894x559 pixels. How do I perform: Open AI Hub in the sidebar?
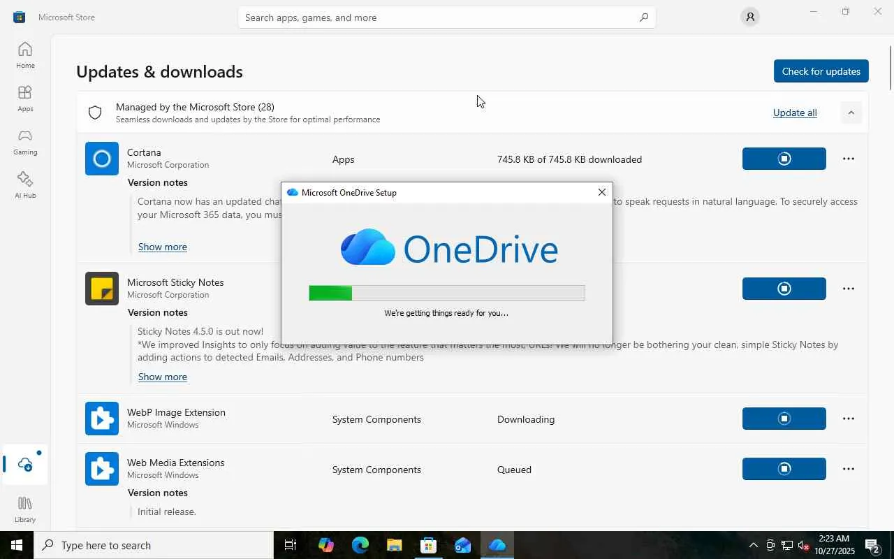(x=25, y=185)
